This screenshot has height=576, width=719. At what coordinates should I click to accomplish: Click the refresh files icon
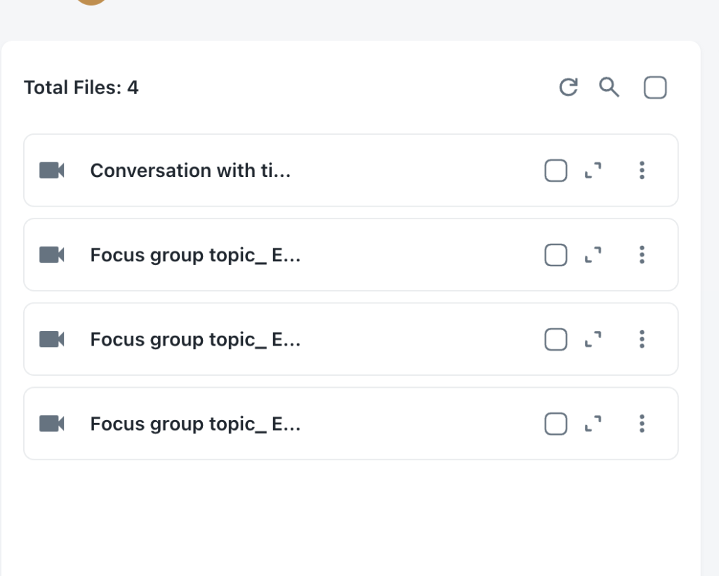click(568, 87)
